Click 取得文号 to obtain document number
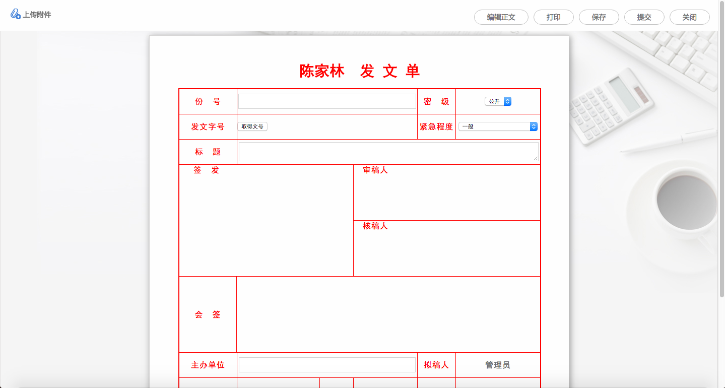The image size is (725, 388). click(x=252, y=126)
